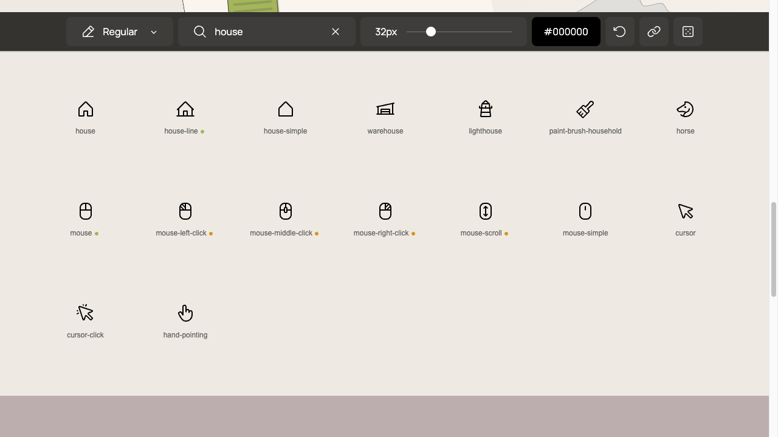Viewport: 778px width, 437px height.
Task: Click the 'warehouse' label text
Action: click(385, 131)
